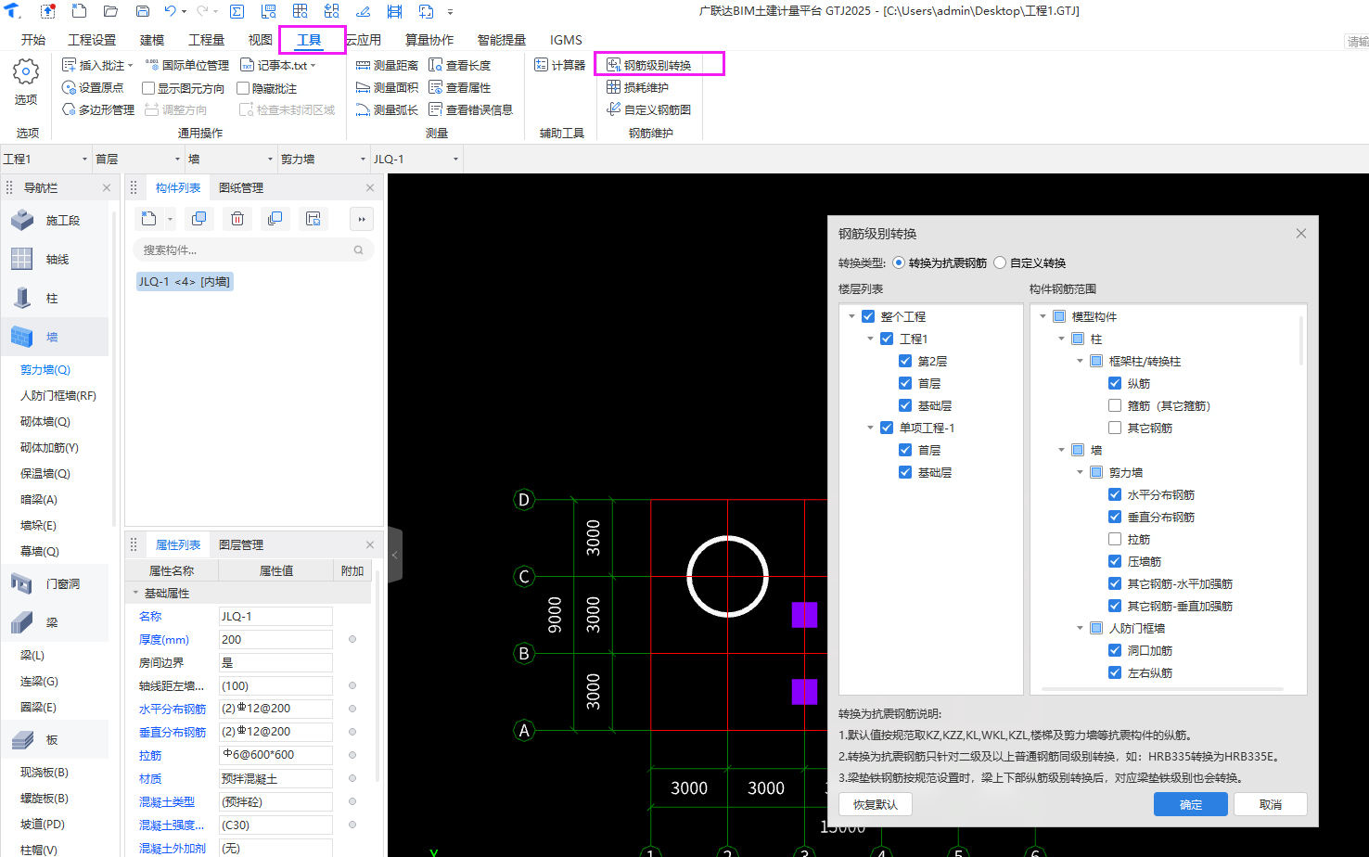Select 板 category in navigation bar
The image size is (1369, 857).
coord(56,739)
